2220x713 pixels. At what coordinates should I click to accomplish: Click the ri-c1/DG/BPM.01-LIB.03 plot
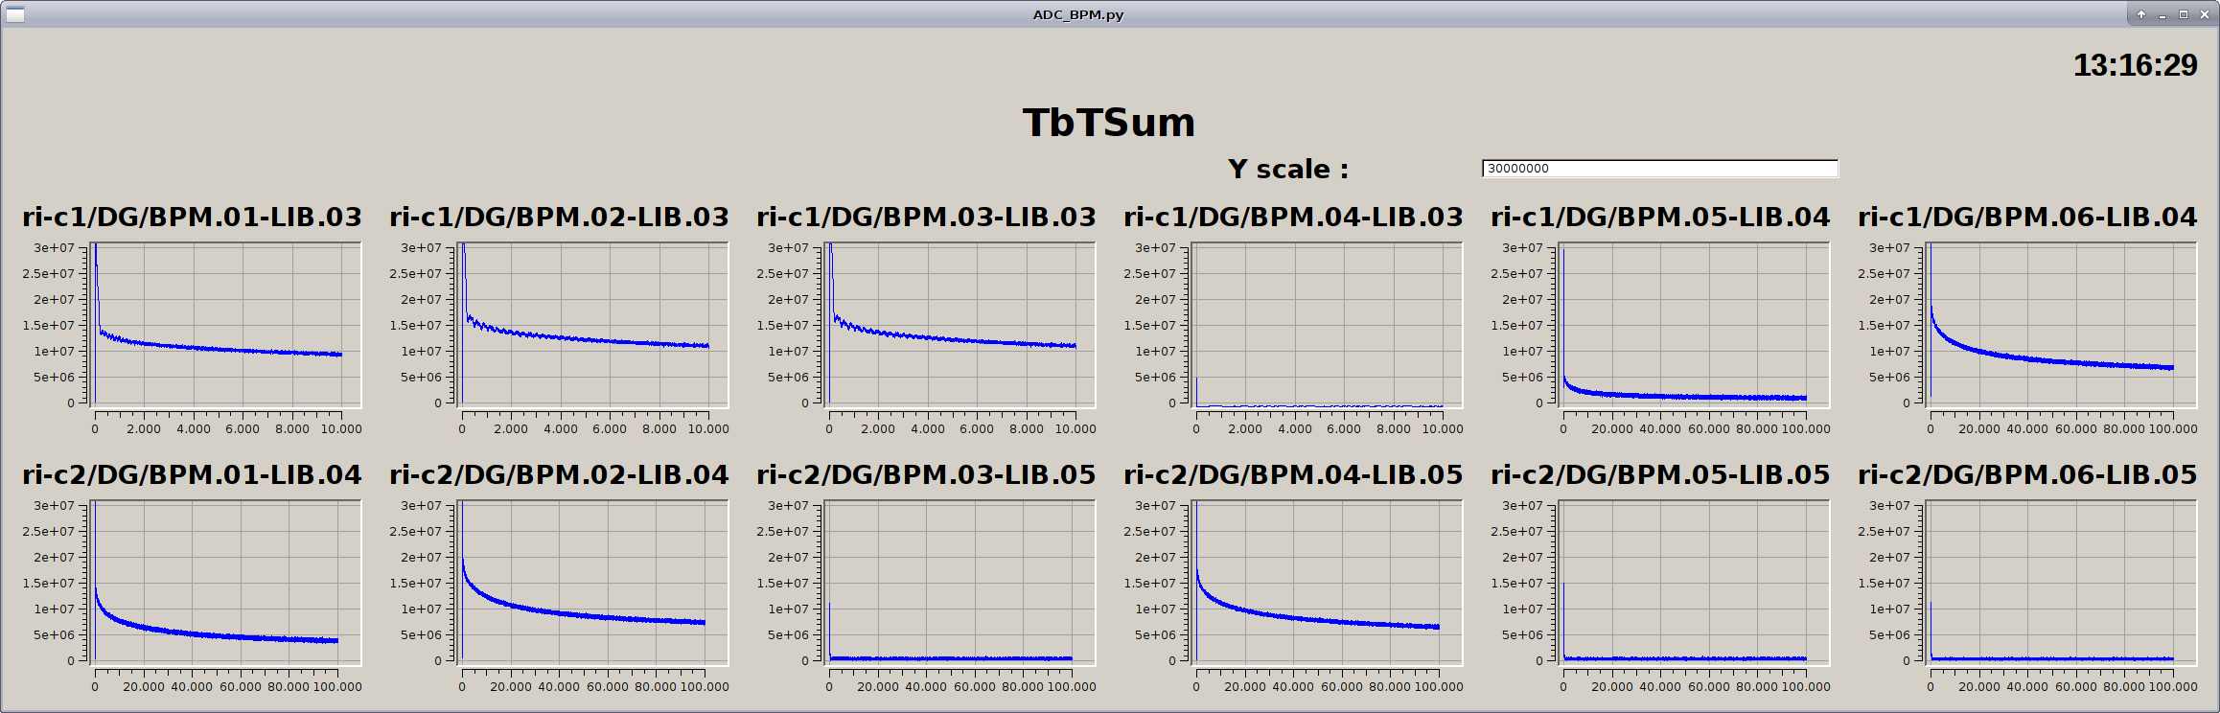coord(225,324)
